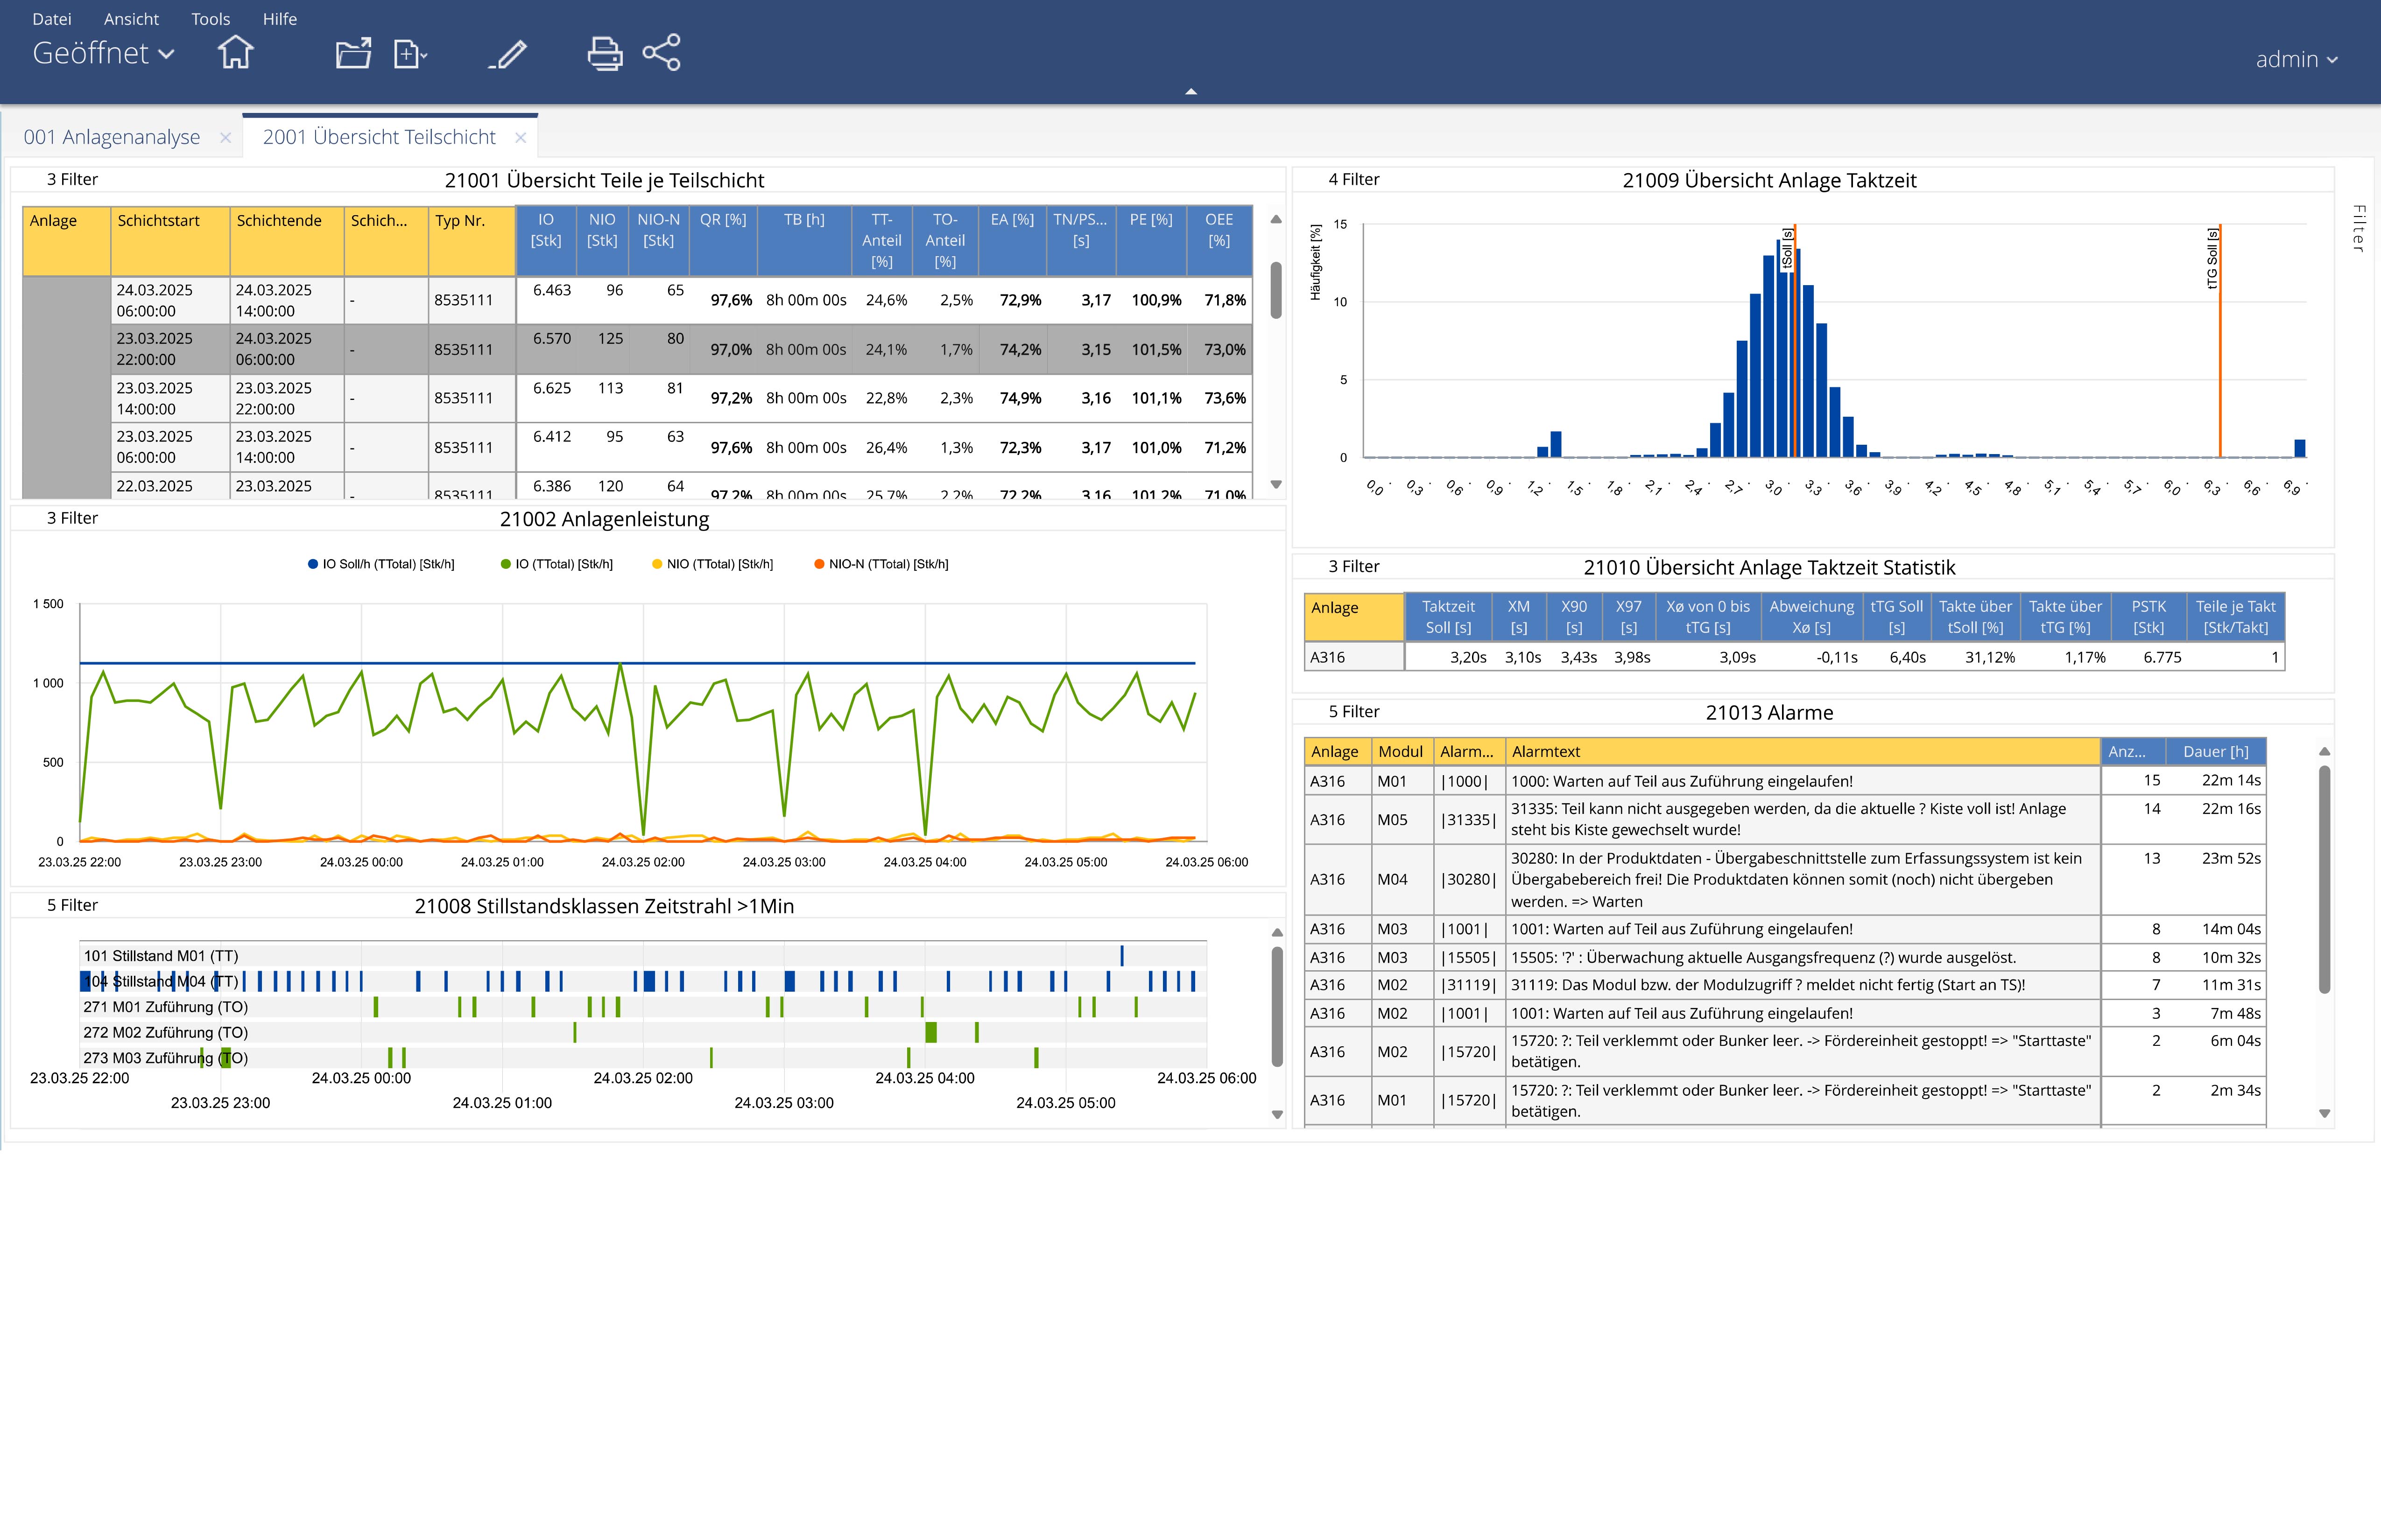Select alarm 31119 Modulzugriff row
2381x1540 pixels.
pyautogui.click(x=1785, y=985)
